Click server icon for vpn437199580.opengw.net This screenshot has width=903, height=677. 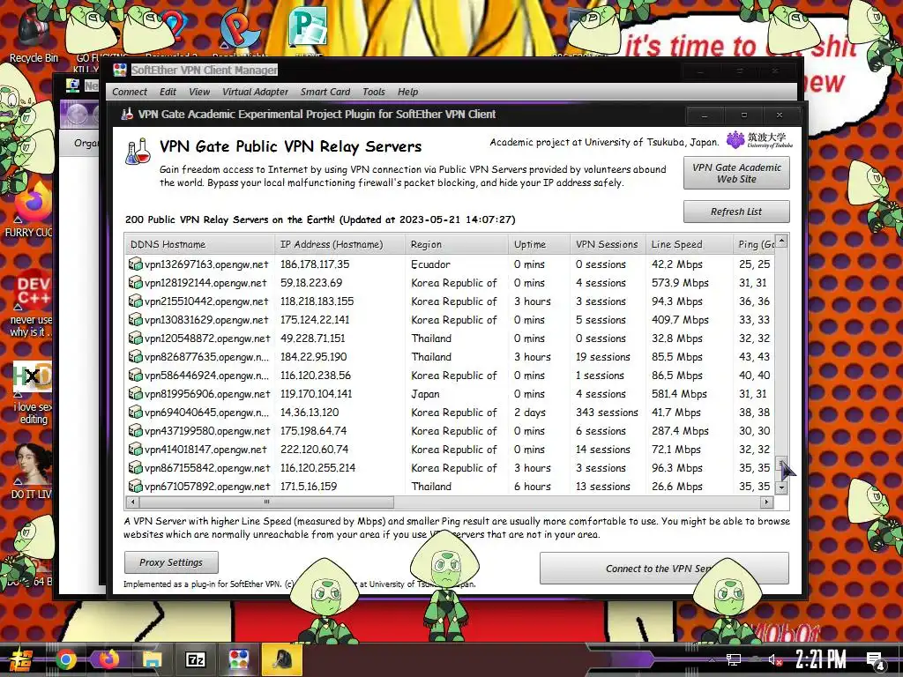pos(135,430)
